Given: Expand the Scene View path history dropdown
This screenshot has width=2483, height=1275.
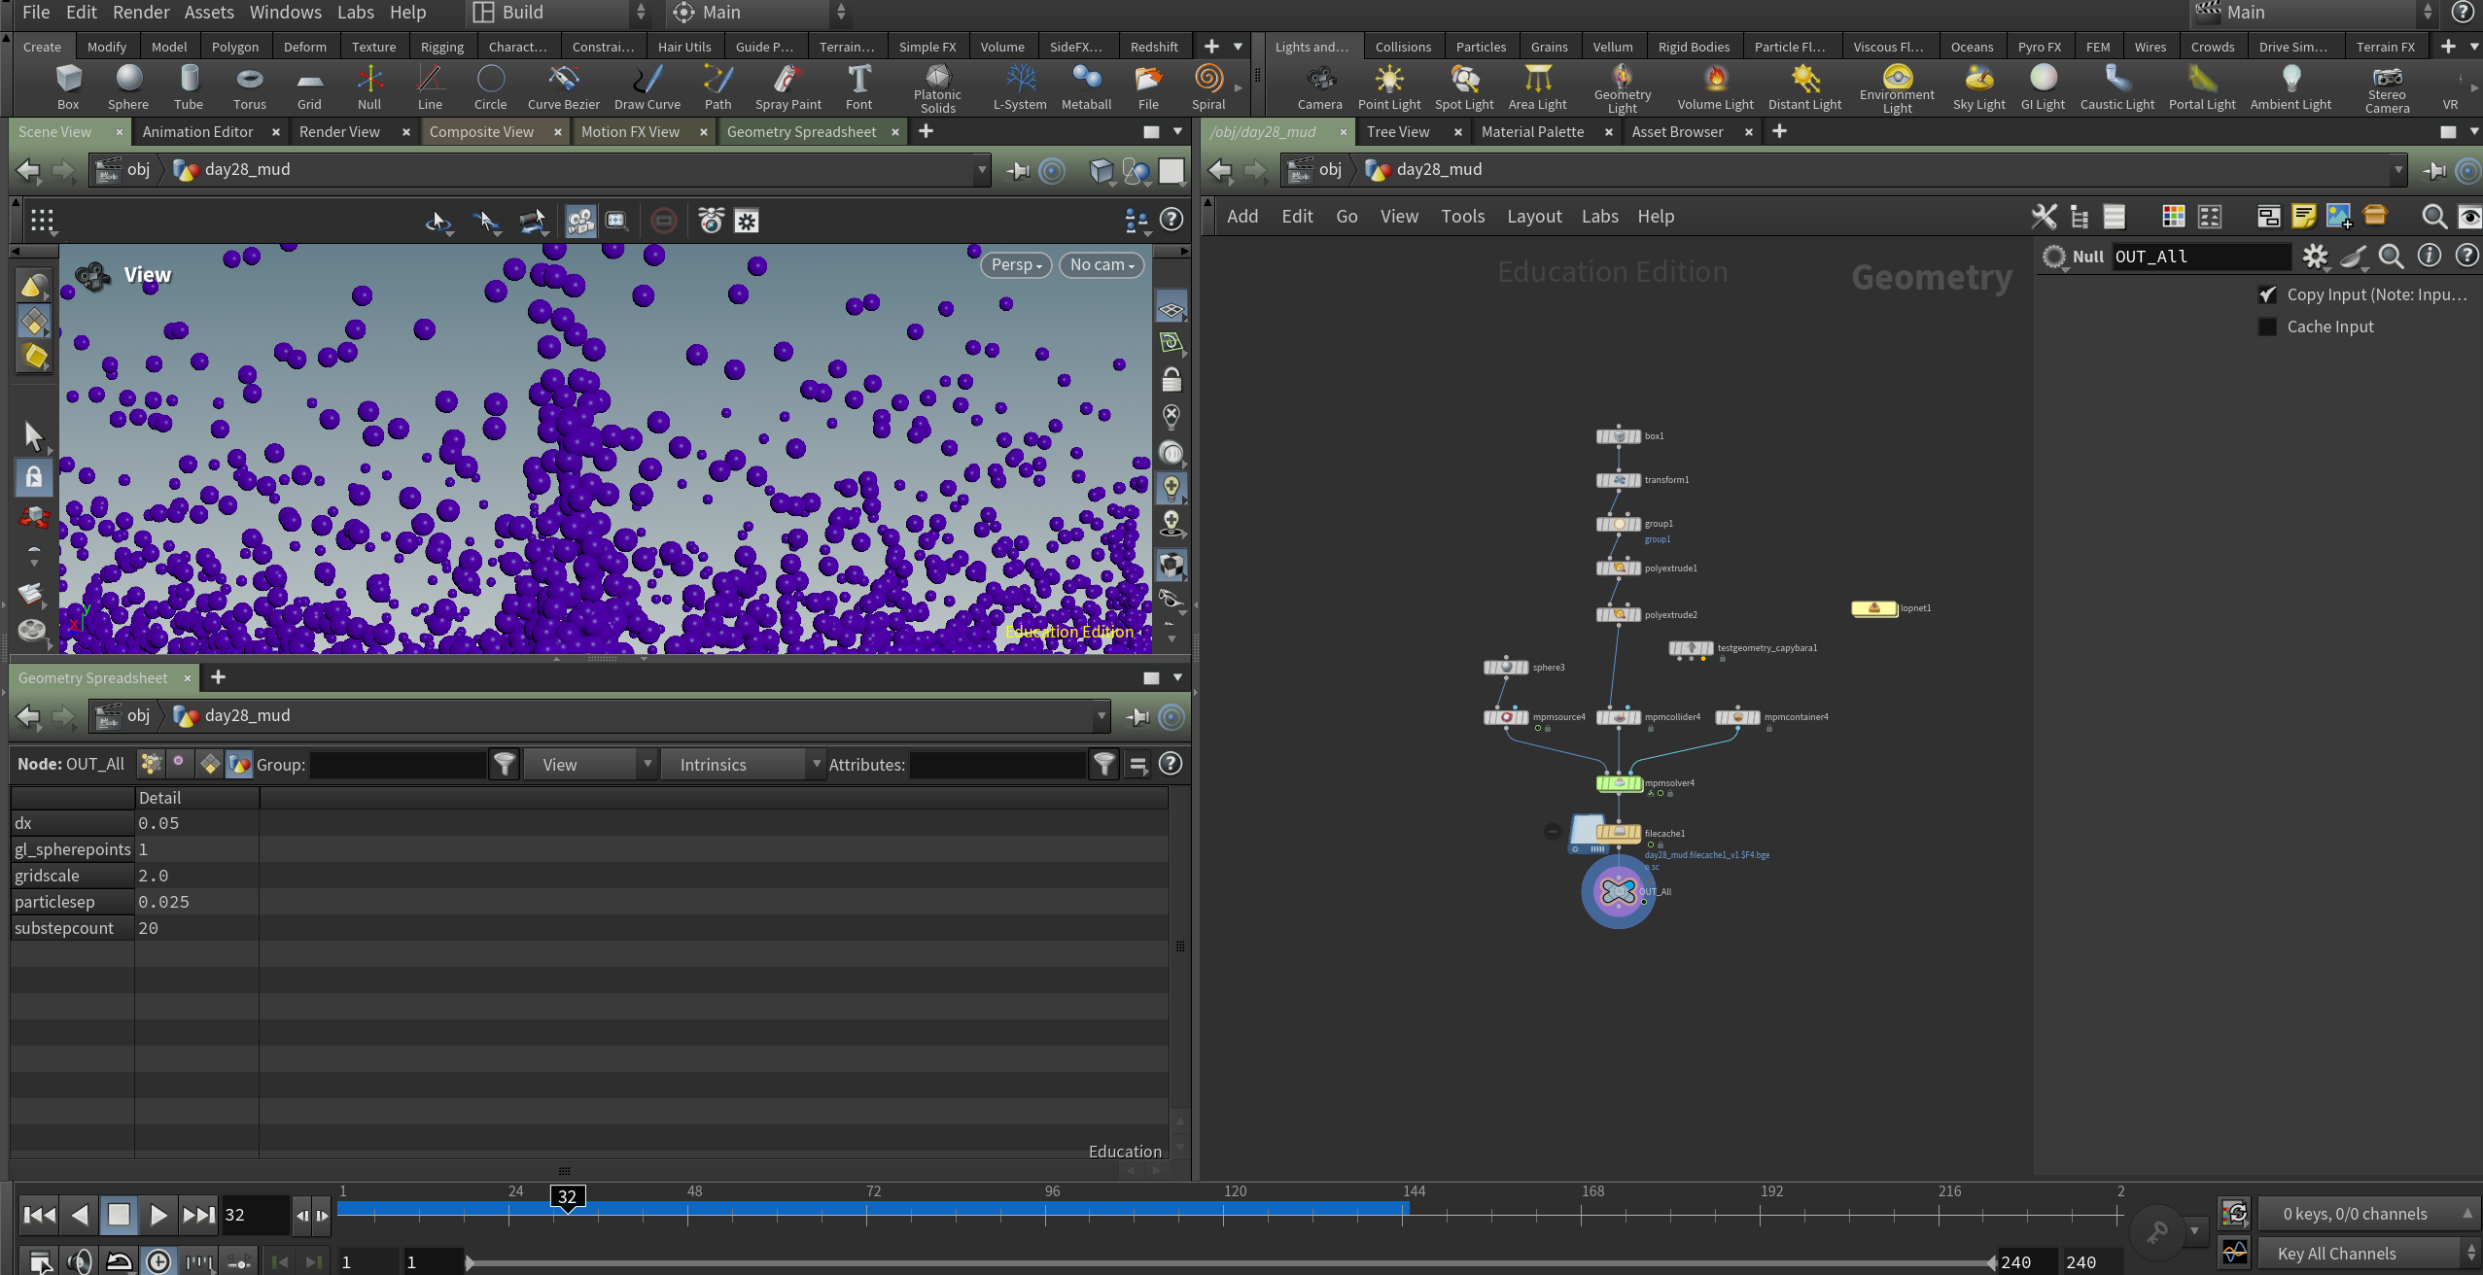Looking at the screenshot, I should (x=981, y=170).
